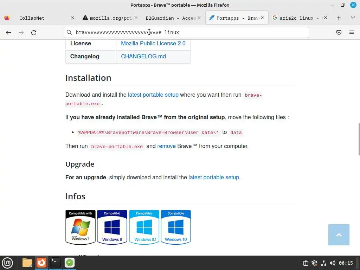
Task: Open the Linux Mint start menu
Action: pos(7,263)
